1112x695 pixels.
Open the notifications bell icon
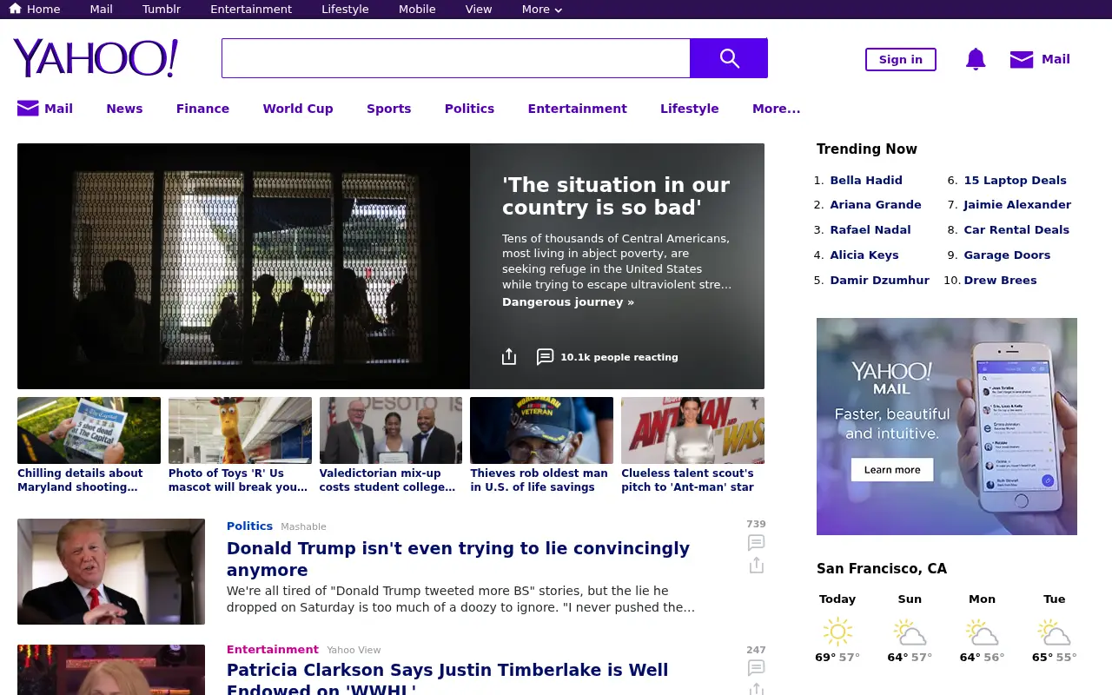976,59
